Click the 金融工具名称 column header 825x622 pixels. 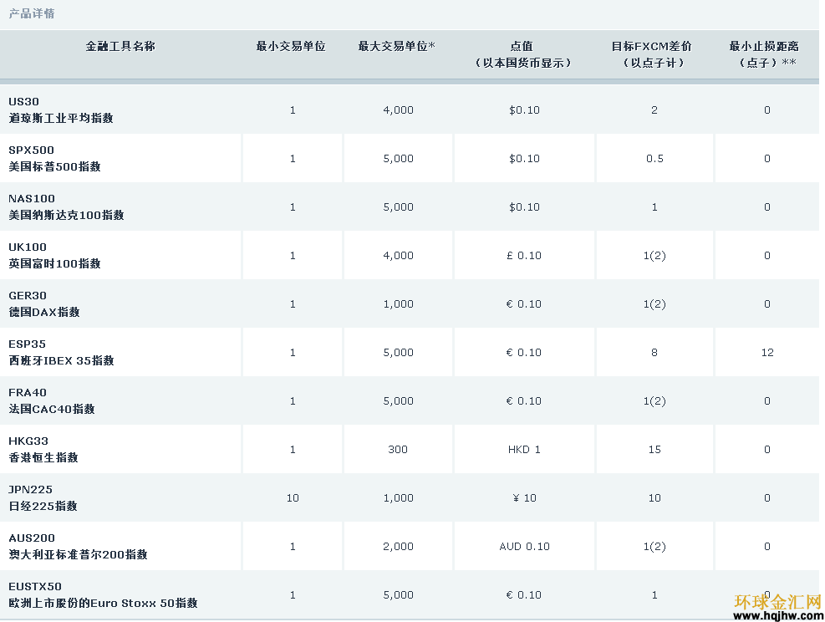[120, 46]
